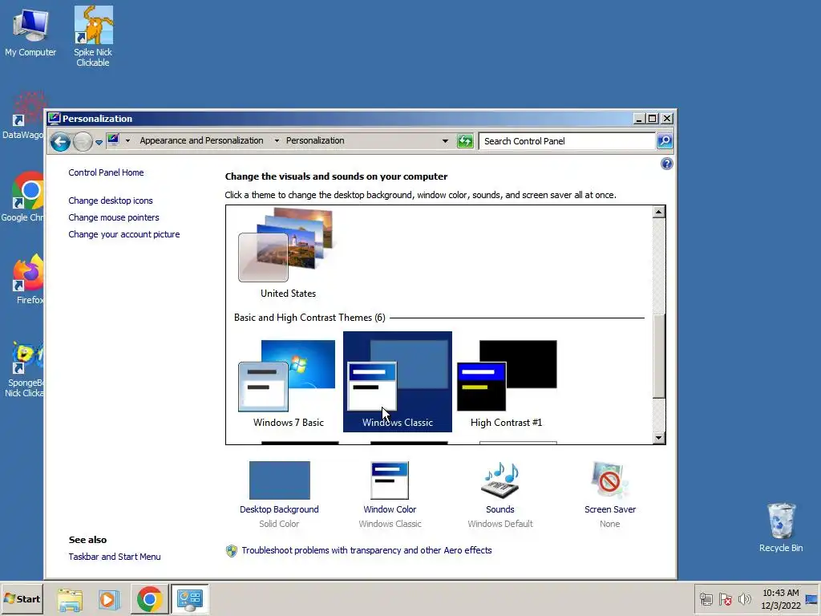The image size is (821, 616).
Task: Click the Back arrow in Personalization window
Action: [61, 141]
